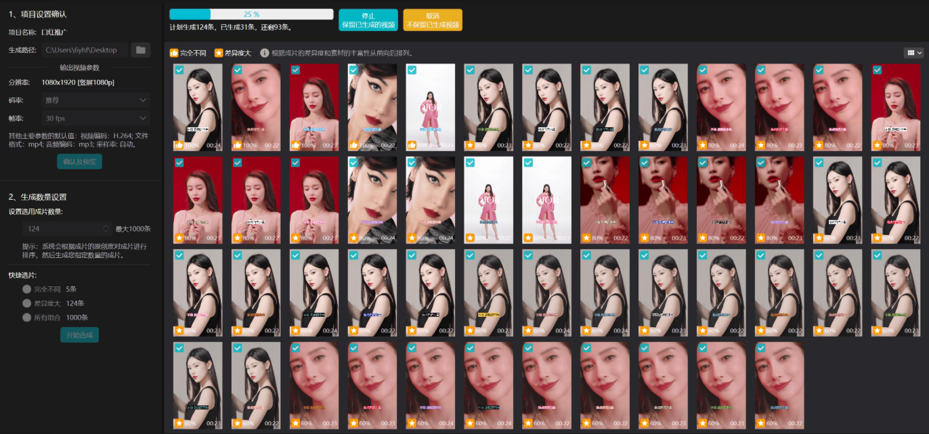Click the 25% generation progress bar

(x=251, y=14)
